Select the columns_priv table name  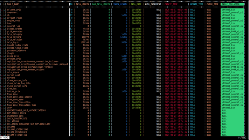coord(14,10)
